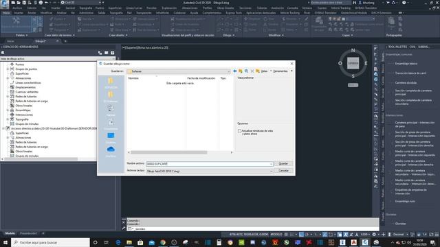Toggle the MODELO space button in status bar
Image resolution: width=440 pixels, height=247 pixels.
pyautogui.click(x=276, y=235)
